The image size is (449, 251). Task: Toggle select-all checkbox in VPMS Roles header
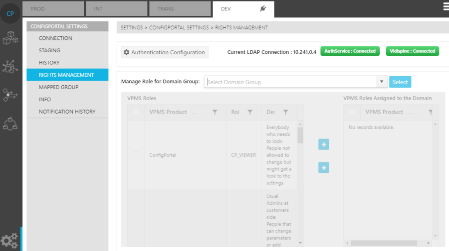coord(136,112)
